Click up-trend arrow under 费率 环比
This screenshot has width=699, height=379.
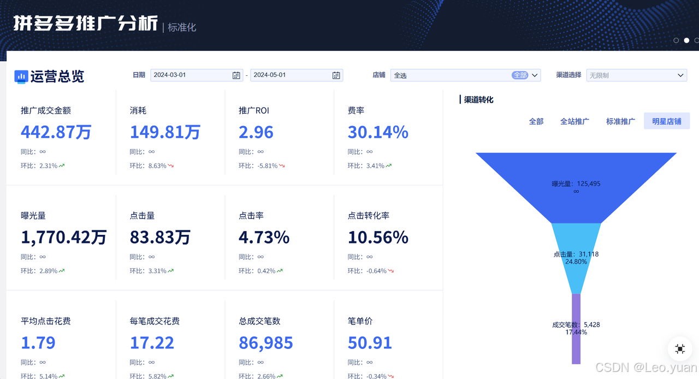point(389,165)
